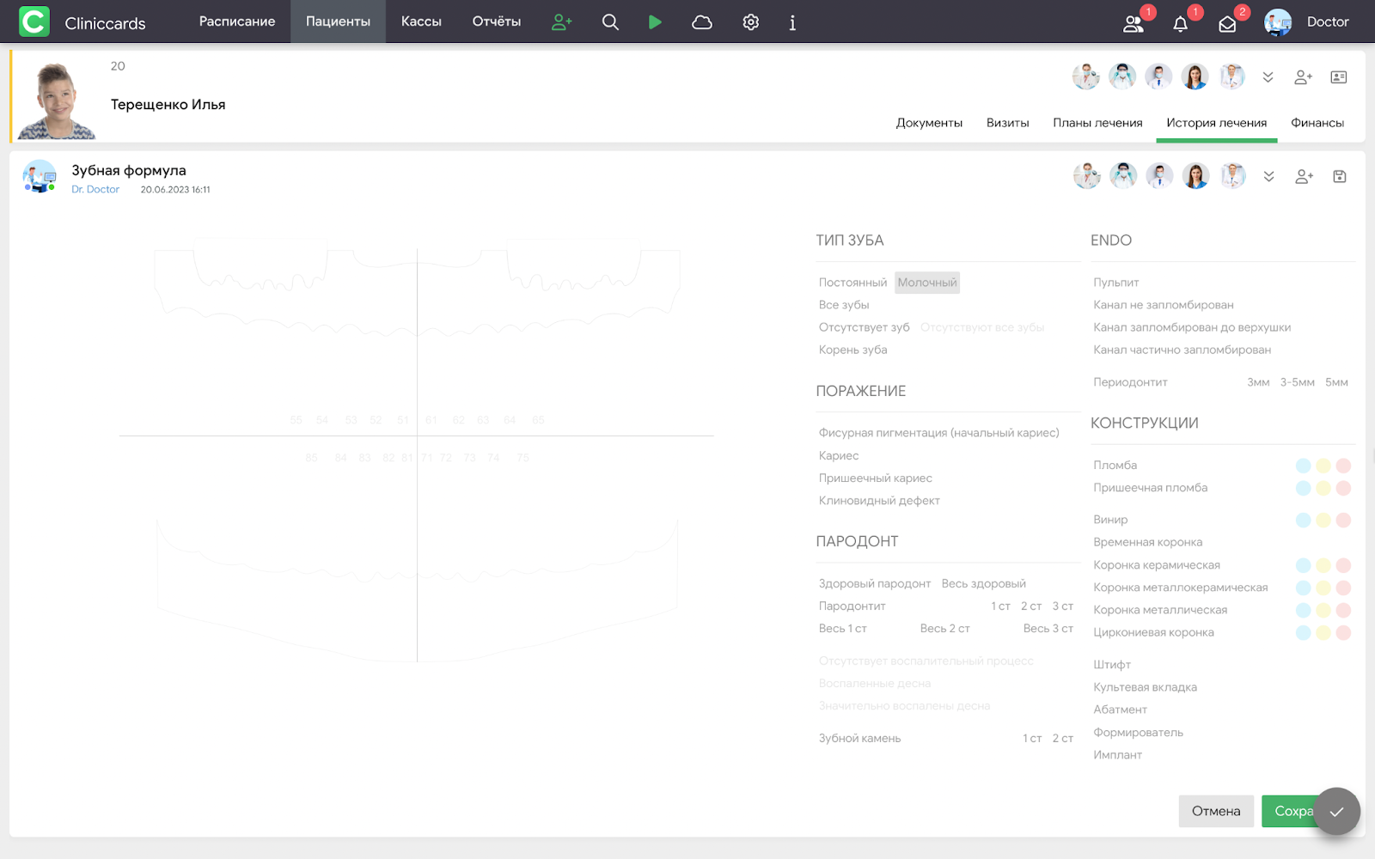The width and height of the screenshot is (1375, 859).
Task: Select yellow swatch for Винир
Action: (1323, 520)
